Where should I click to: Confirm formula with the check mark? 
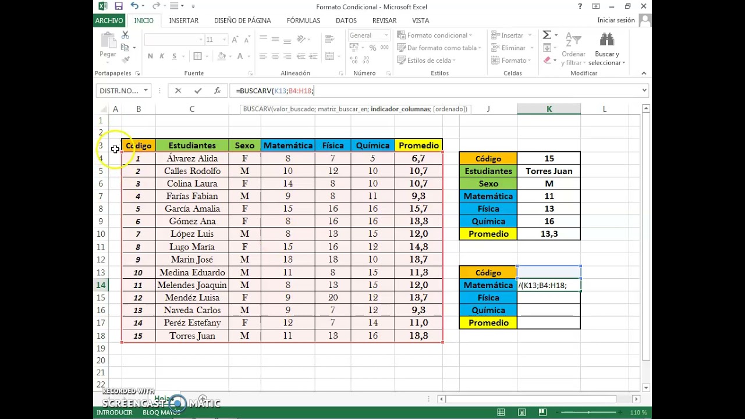[198, 91]
